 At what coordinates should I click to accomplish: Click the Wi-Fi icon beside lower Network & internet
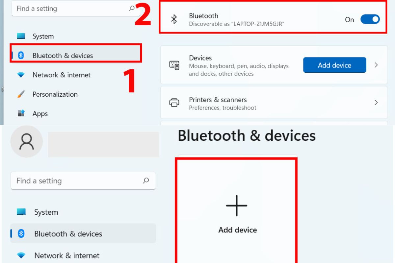coord(21,255)
